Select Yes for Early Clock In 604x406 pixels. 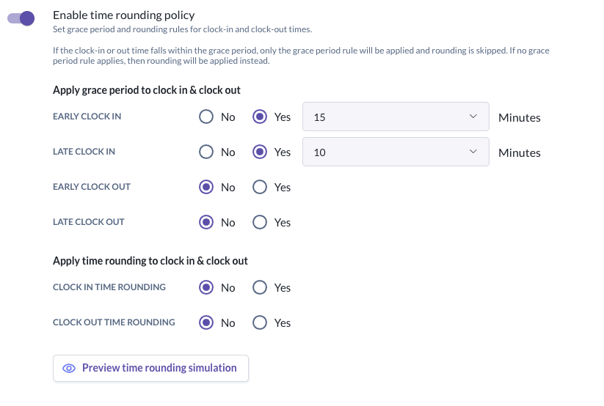[x=260, y=117]
